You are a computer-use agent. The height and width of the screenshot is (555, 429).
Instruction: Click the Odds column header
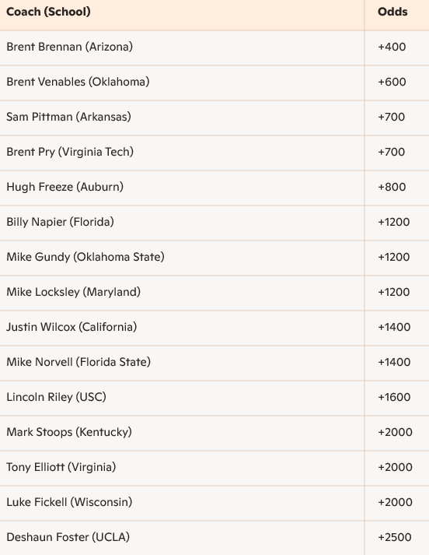coord(392,12)
